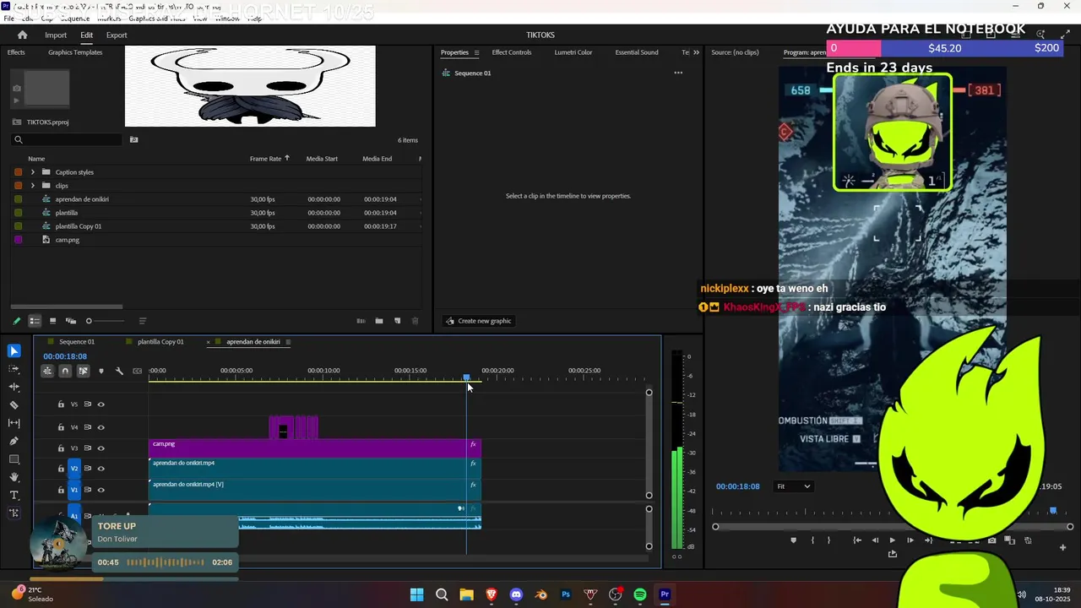
Task: Open Sequence 01 three-dot options menu
Action: (677, 73)
